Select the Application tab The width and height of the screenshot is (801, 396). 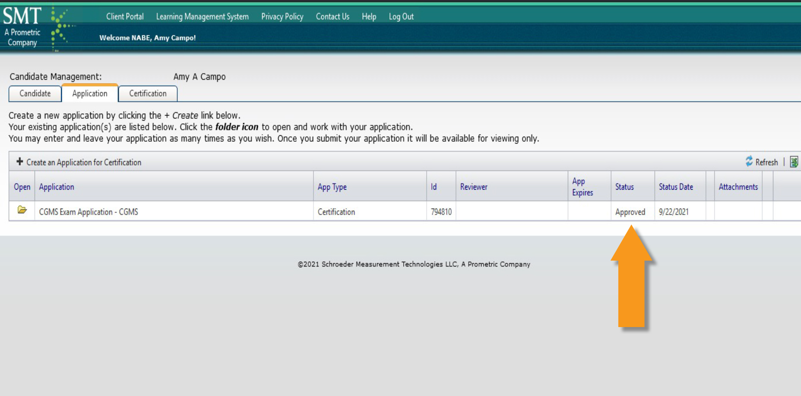click(89, 94)
